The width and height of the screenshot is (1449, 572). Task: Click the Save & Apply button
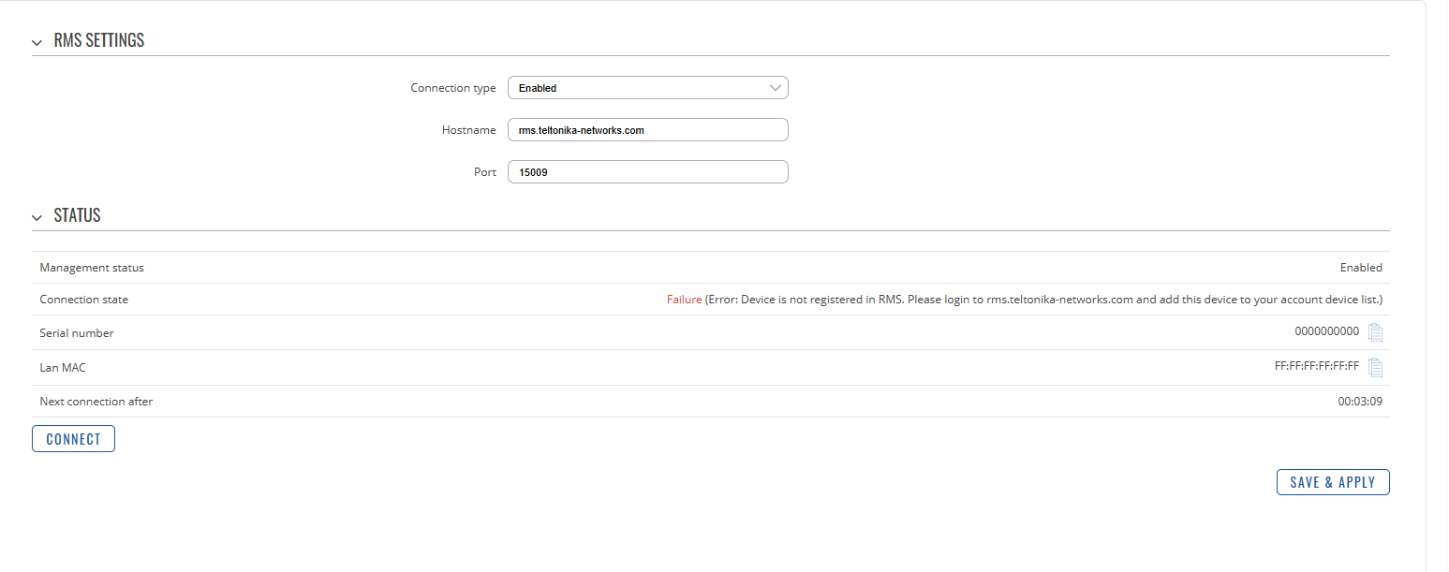pos(1333,482)
